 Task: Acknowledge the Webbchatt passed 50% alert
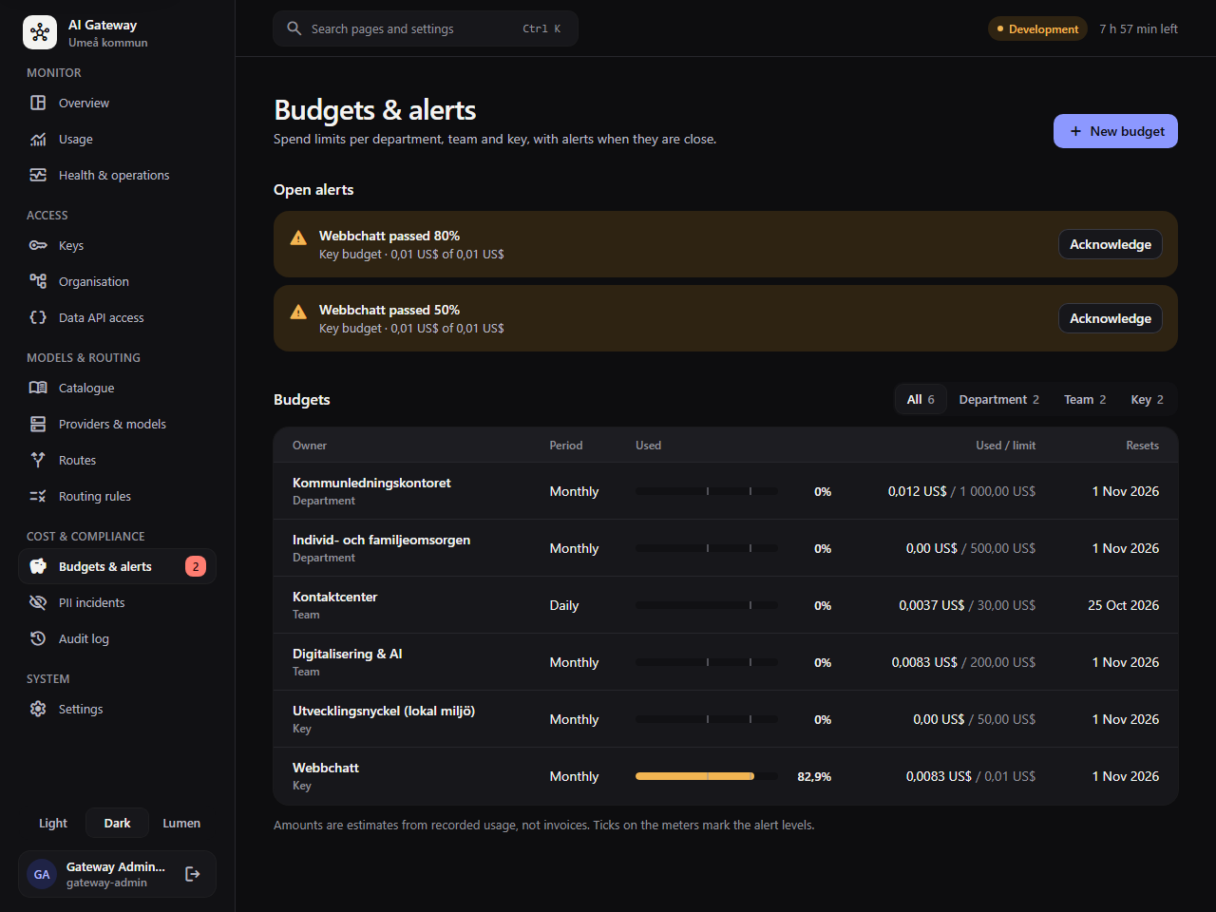[1111, 318]
